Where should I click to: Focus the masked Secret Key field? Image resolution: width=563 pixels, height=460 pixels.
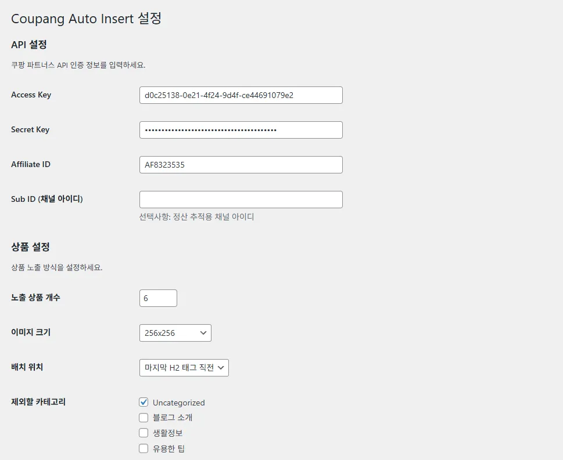click(x=241, y=130)
